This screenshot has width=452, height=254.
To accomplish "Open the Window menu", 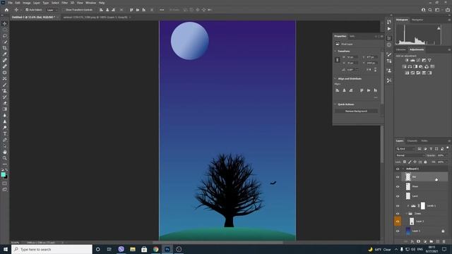I will (x=91, y=3).
